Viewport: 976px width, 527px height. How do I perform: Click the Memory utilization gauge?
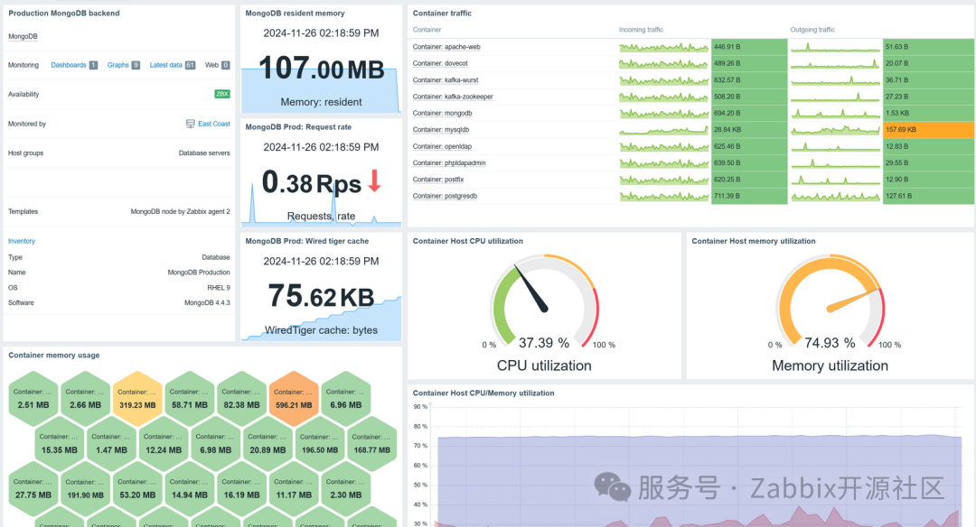(831, 300)
